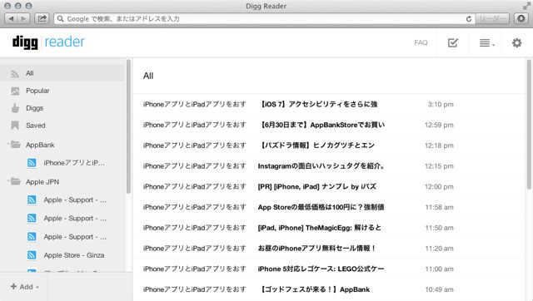The width and height of the screenshot is (533, 301).
Task: Click the 12:59 pm timestamp
Action: click(x=439, y=125)
